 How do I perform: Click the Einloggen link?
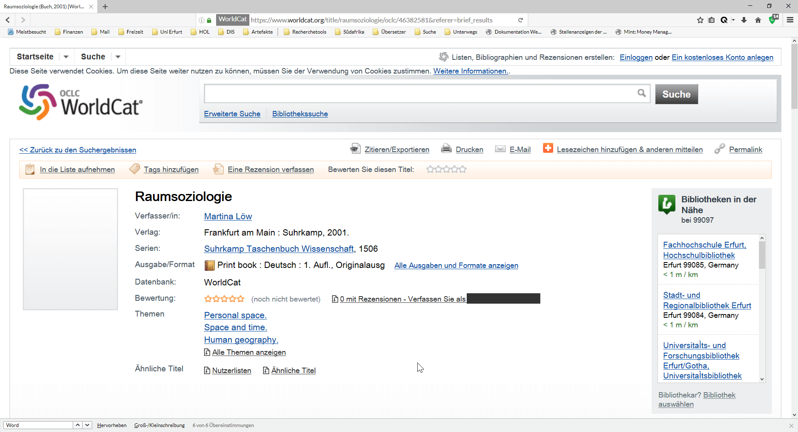pyautogui.click(x=636, y=57)
